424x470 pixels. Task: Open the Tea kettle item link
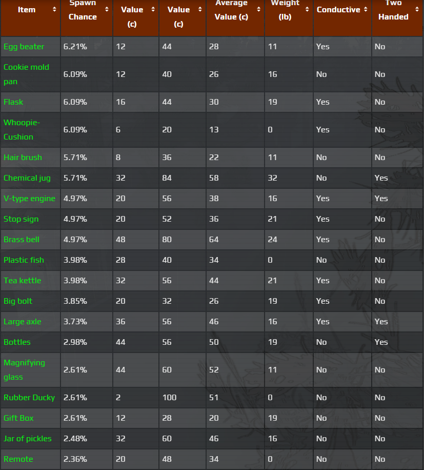(22, 281)
